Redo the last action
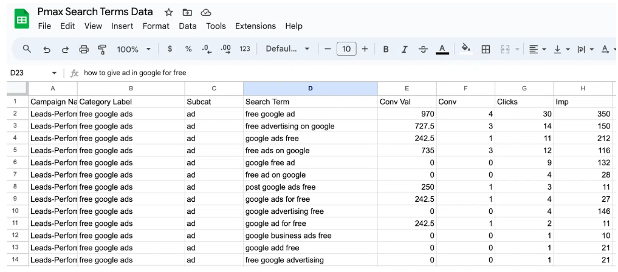Image resolution: width=618 pixels, height=272 pixels. tap(66, 49)
